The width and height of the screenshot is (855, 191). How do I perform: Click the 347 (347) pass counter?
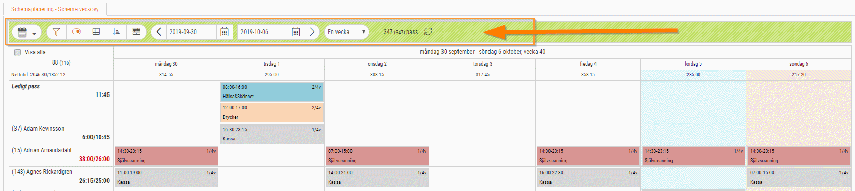pyautogui.click(x=401, y=32)
